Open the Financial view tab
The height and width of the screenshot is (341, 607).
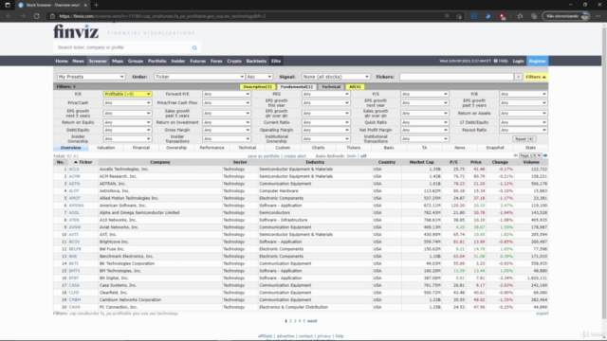click(x=141, y=148)
